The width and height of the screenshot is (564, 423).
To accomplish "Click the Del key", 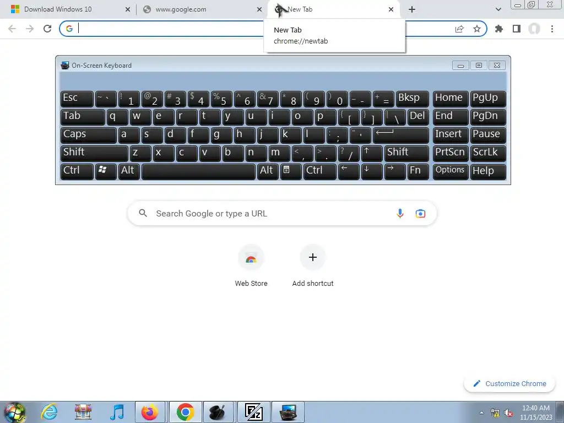I will click(x=418, y=117).
